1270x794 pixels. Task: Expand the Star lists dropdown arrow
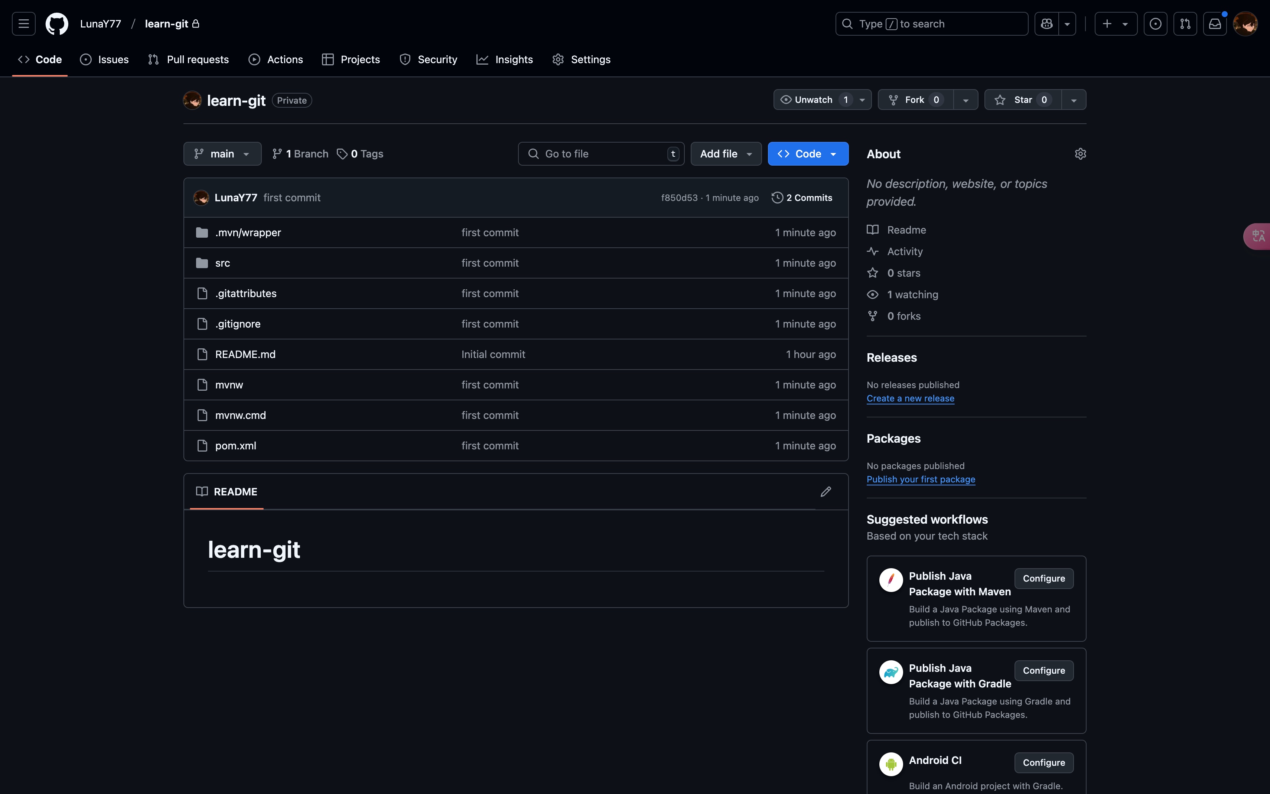pos(1074,100)
